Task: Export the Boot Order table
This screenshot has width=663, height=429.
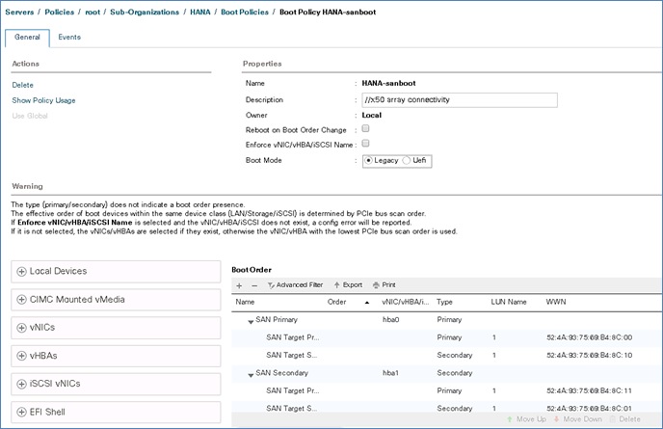Action: 348,285
